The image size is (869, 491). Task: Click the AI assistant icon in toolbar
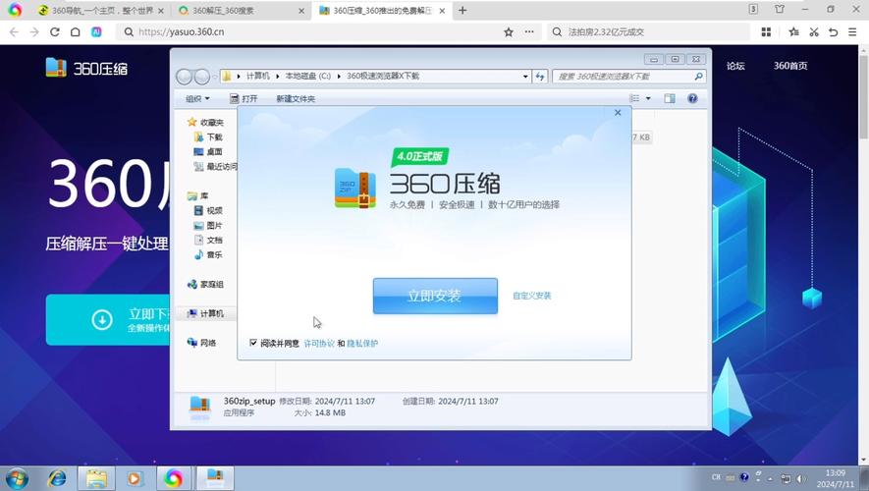tap(96, 32)
